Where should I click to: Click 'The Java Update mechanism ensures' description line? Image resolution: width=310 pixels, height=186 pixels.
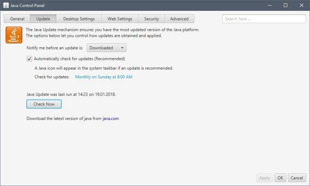113,30
